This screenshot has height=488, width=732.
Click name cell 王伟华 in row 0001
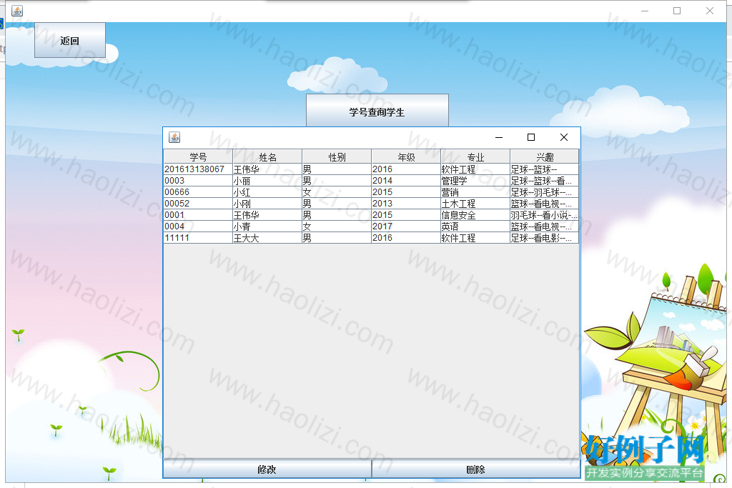click(267, 214)
